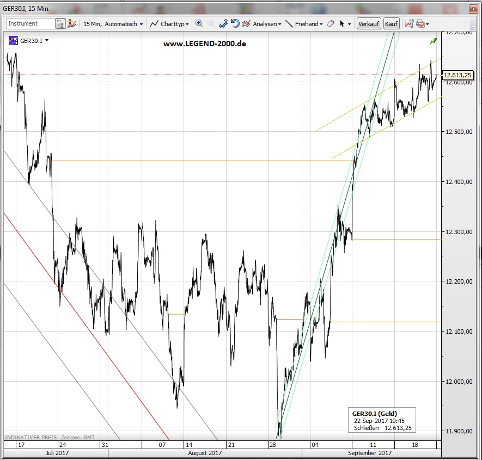The width and height of the screenshot is (482, 460).
Task: Zoom in on the chart
Action: (x=199, y=24)
